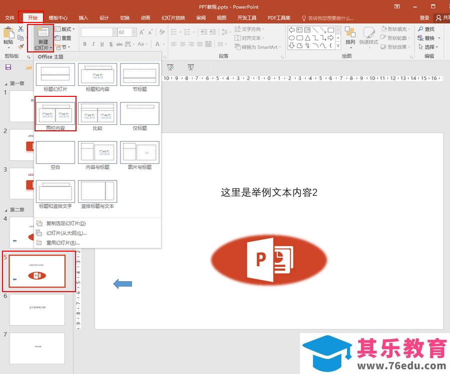Image resolution: width=450 pixels, height=374 pixels.
Task: Toggle align text right
Action: (191, 44)
